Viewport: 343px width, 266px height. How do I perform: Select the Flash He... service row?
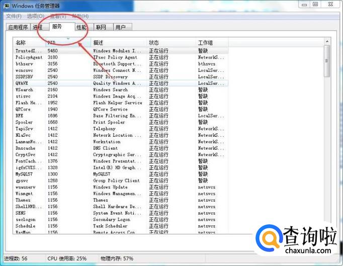[121, 103]
